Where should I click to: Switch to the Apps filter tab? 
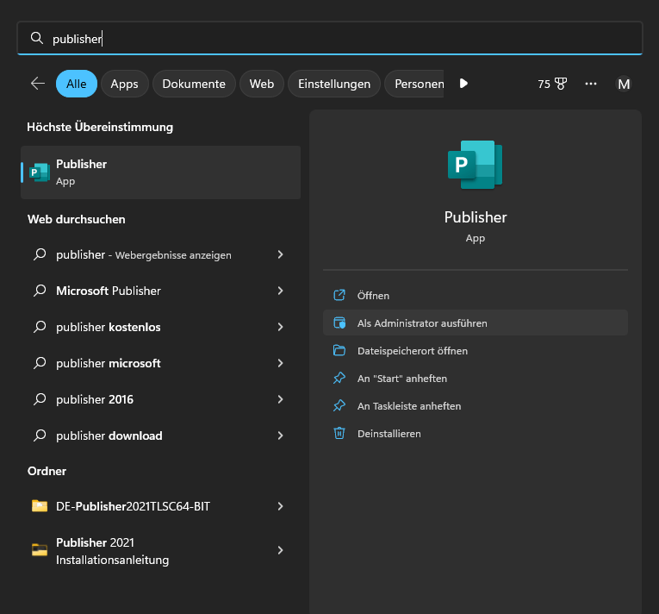click(x=125, y=84)
